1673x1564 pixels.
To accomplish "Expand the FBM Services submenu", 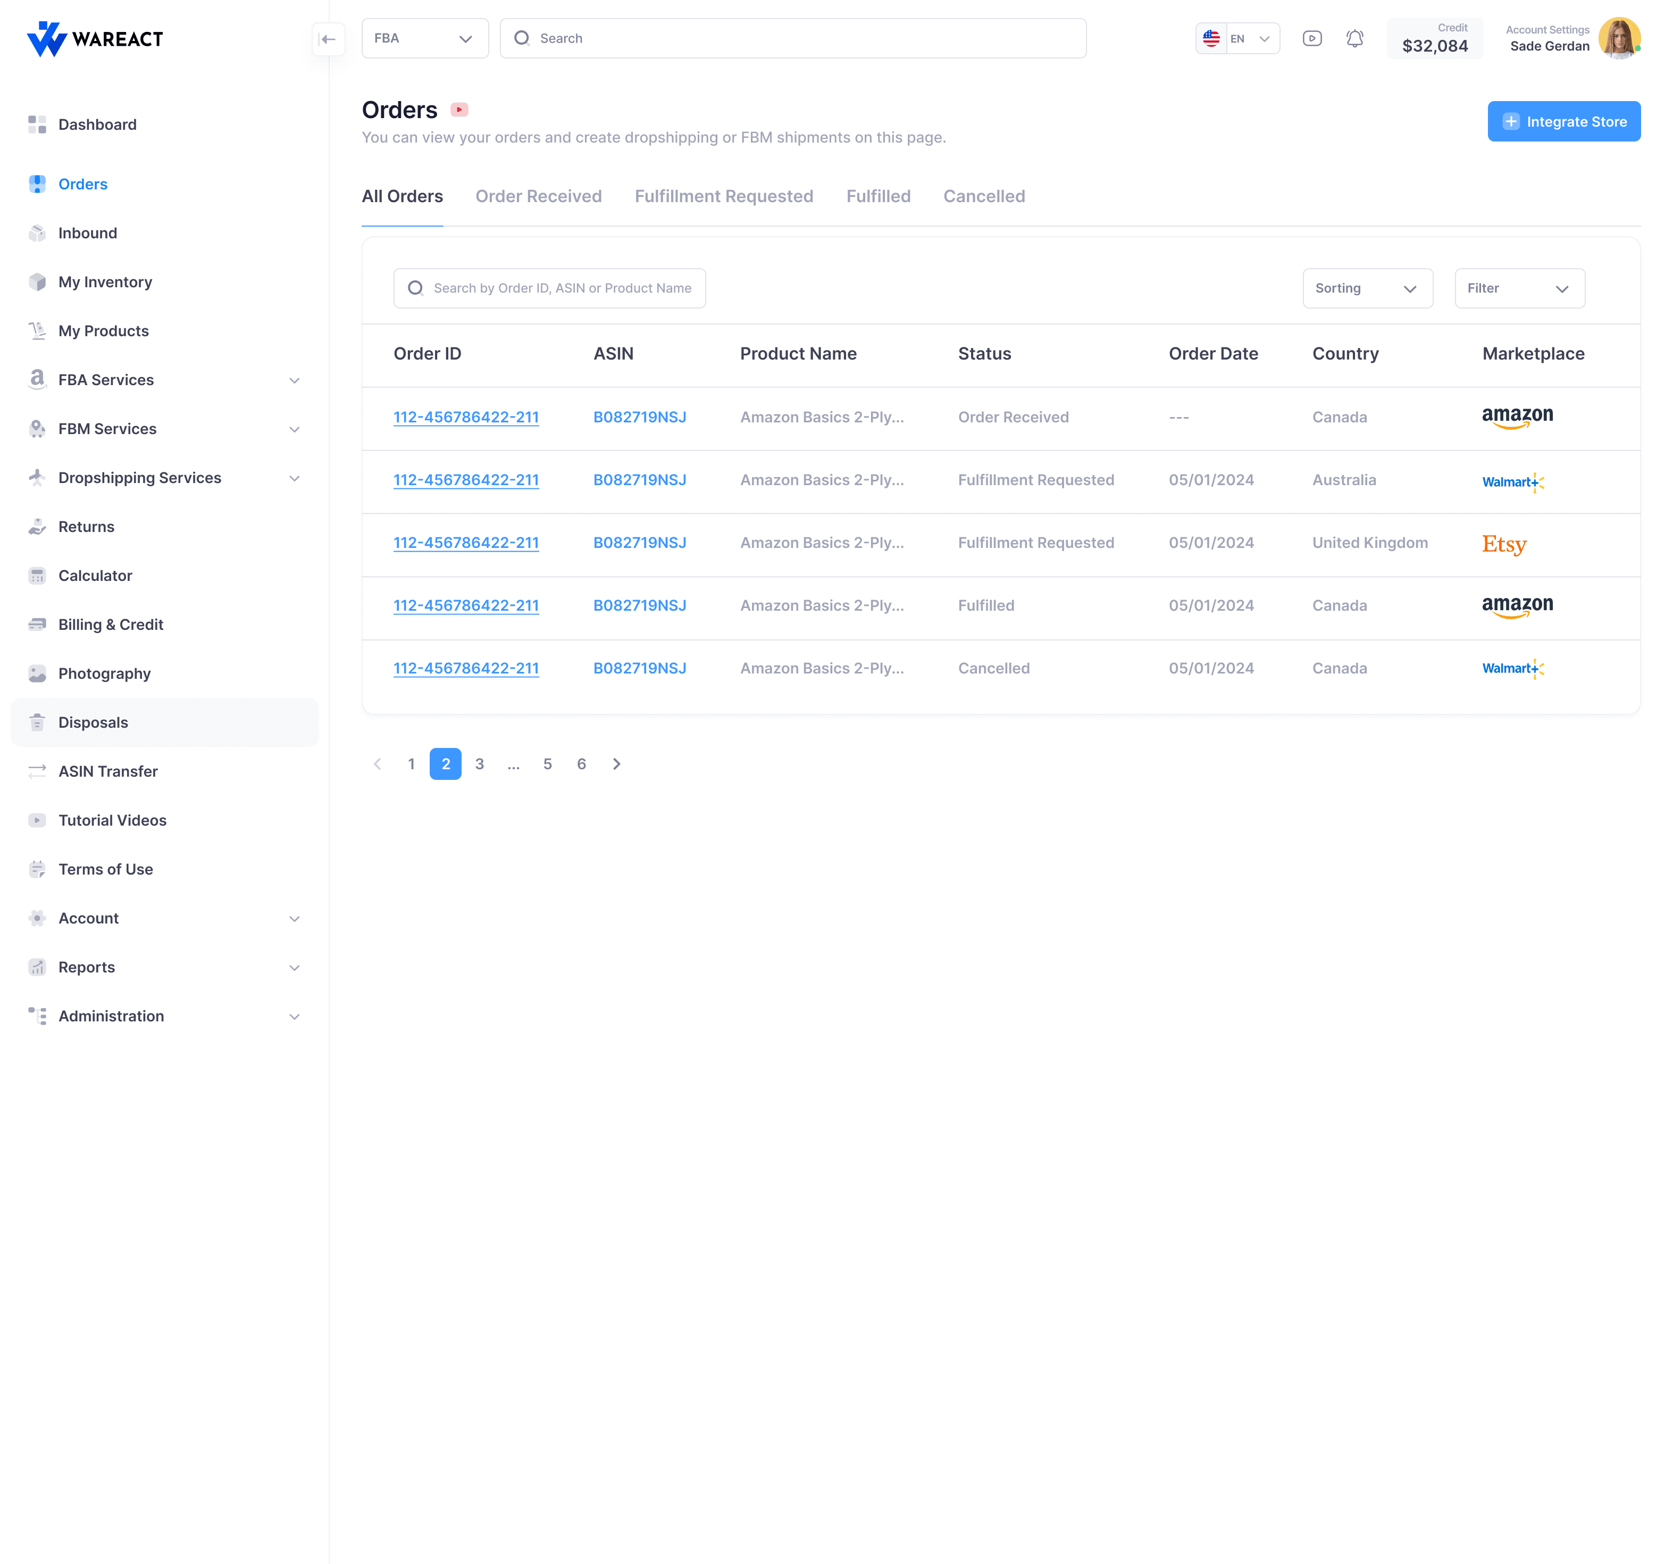I will (295, 429).
